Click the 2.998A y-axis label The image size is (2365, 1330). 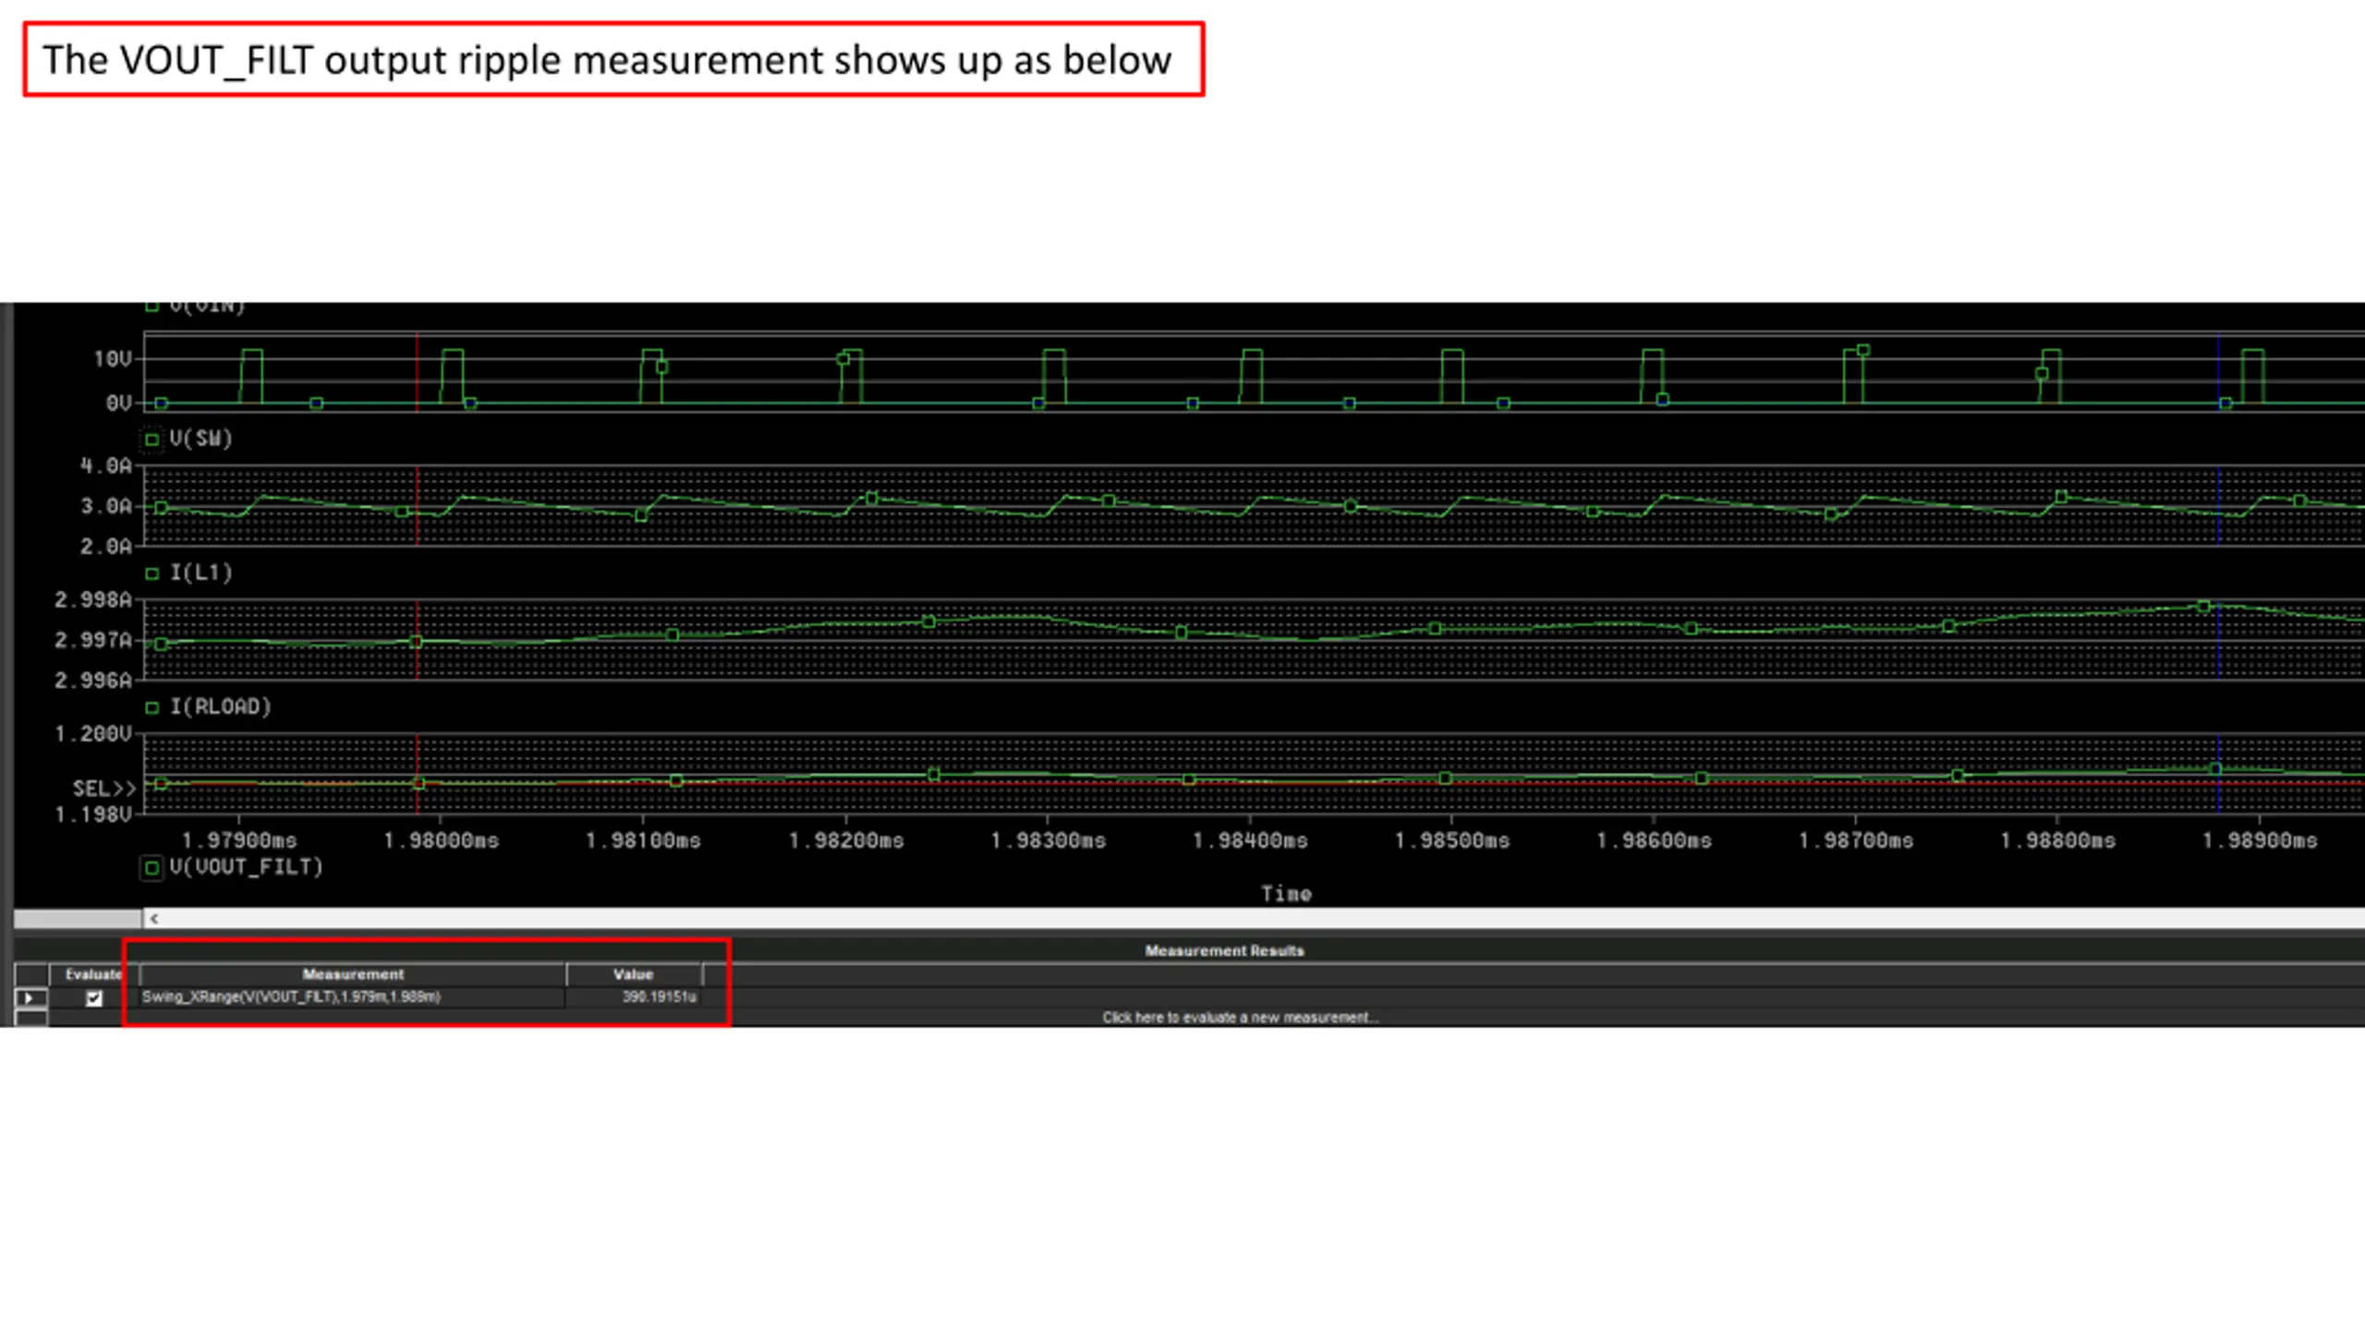92,600
